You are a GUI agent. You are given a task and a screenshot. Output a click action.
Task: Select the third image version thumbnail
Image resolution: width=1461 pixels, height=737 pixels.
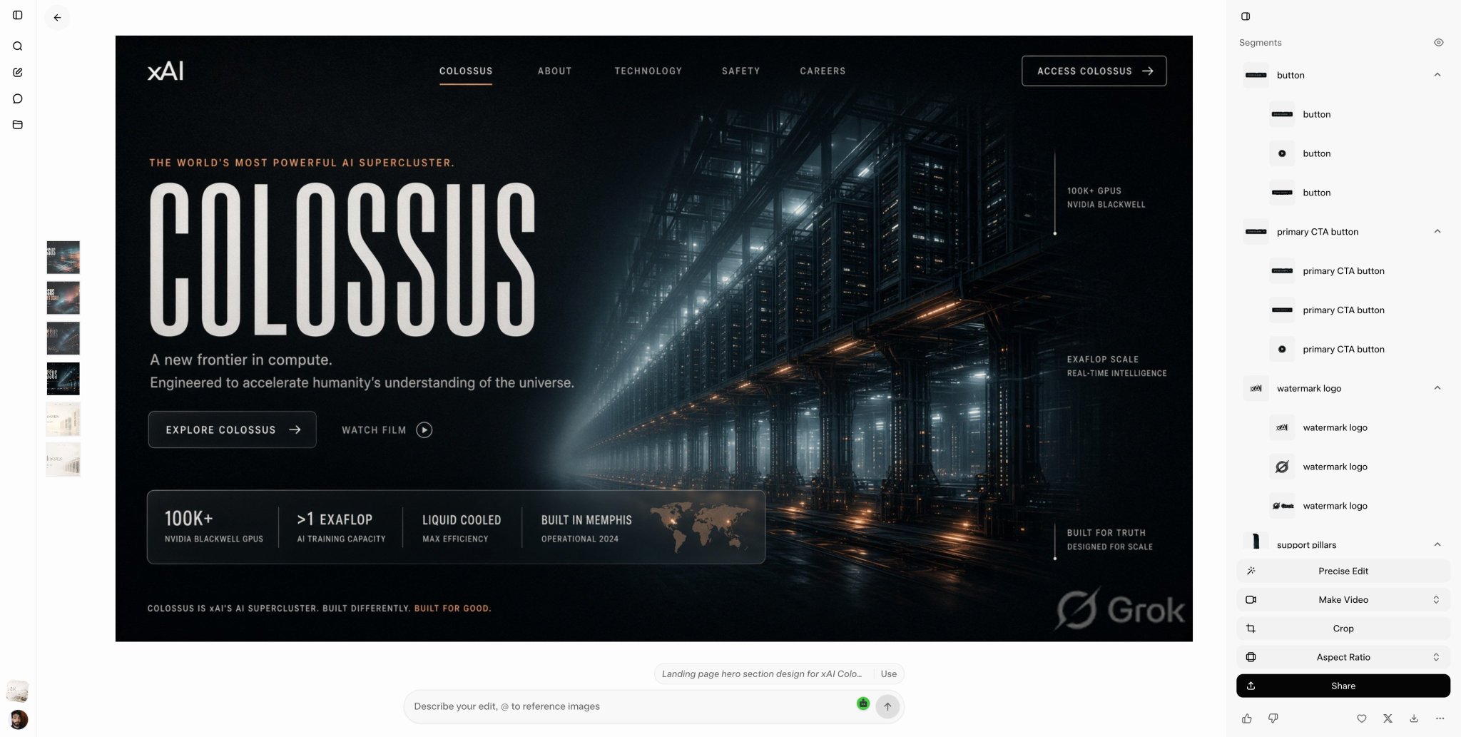pos(63,338)
